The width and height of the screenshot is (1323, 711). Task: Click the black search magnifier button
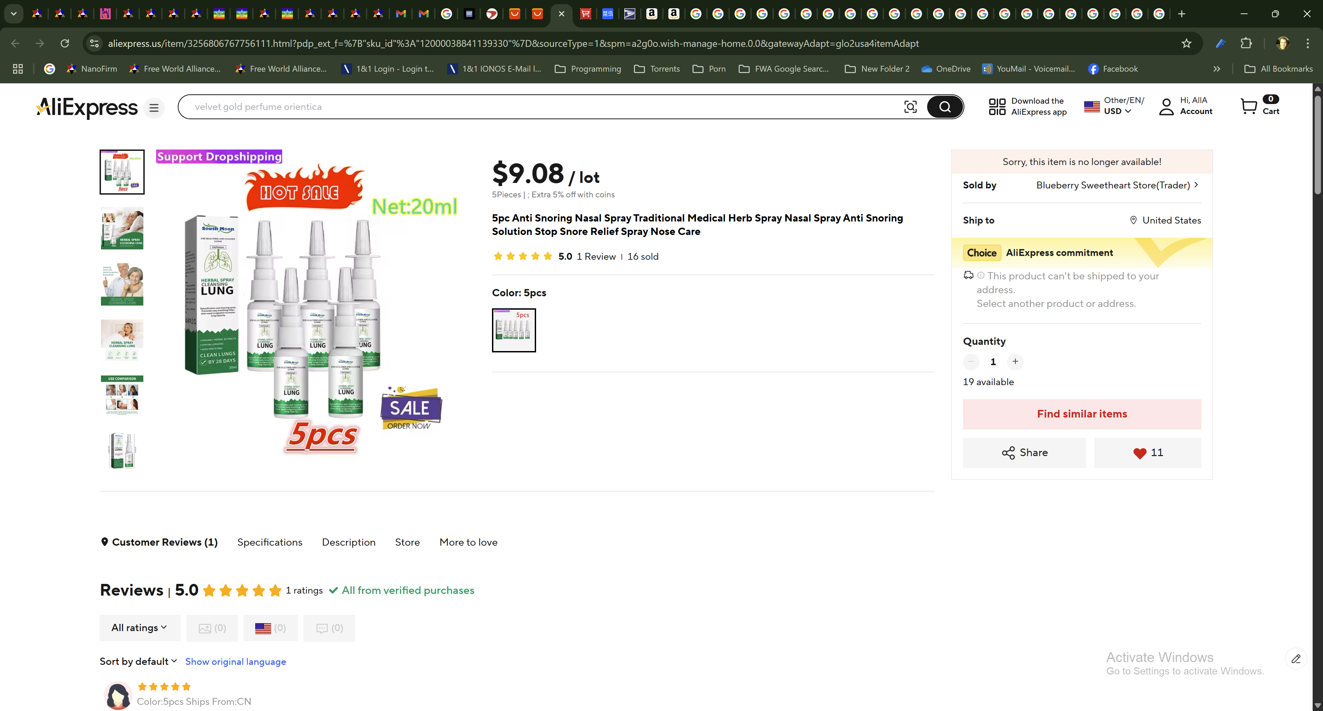944,107
